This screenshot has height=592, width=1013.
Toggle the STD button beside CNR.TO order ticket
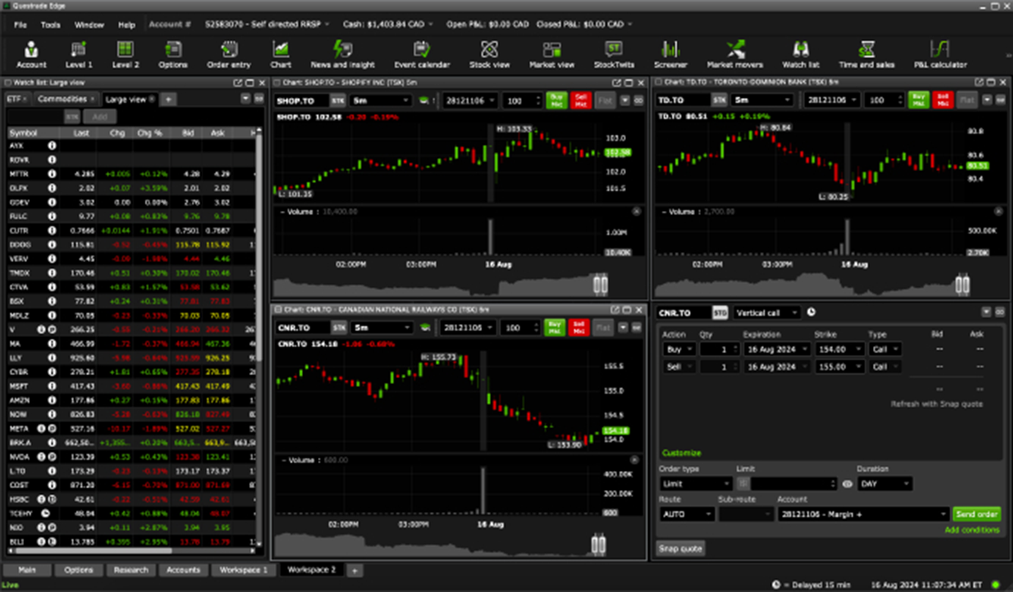click(722, 312)
